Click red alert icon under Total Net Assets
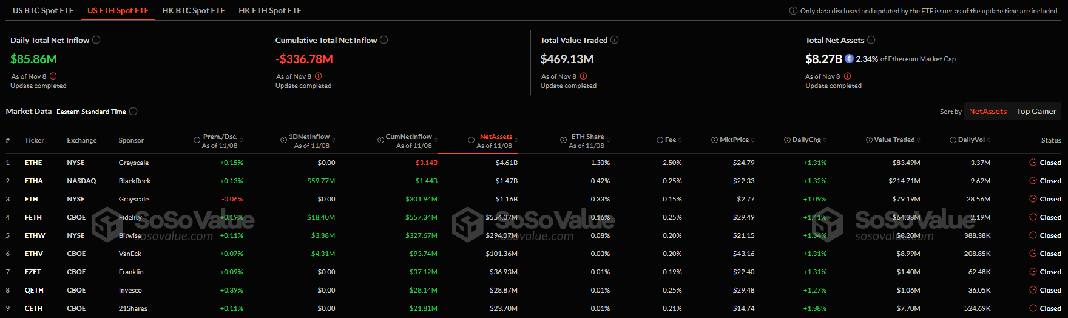Image resolution: width=1068 pixels, height=318 pixels. [848, 76]
